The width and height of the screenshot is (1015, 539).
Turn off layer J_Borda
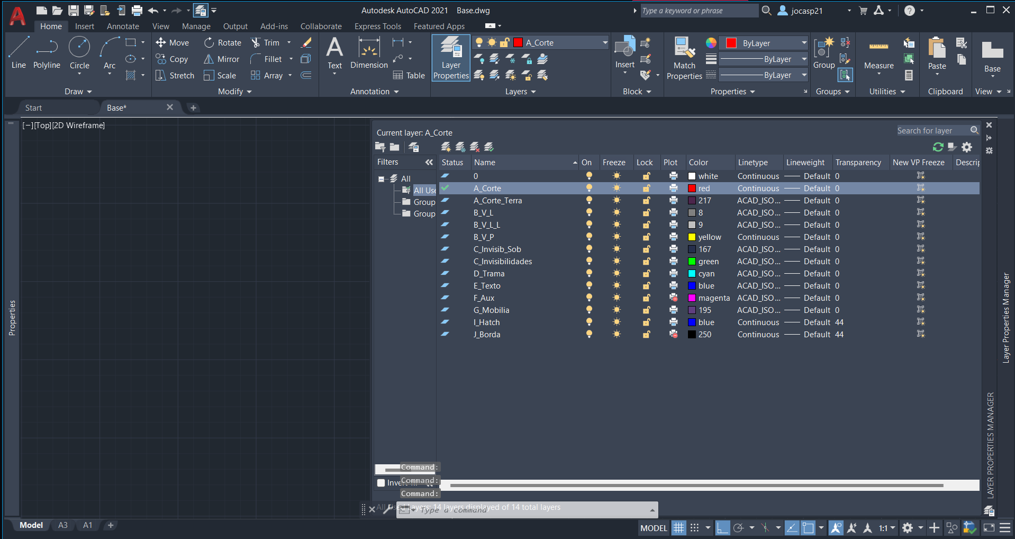(x=588, y=334)
